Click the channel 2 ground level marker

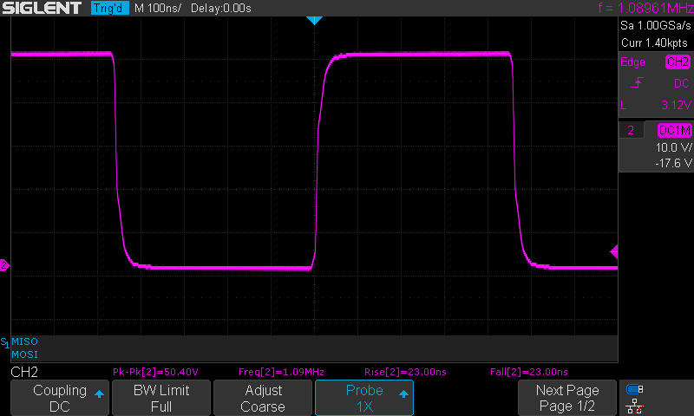[x=5, y=265]
